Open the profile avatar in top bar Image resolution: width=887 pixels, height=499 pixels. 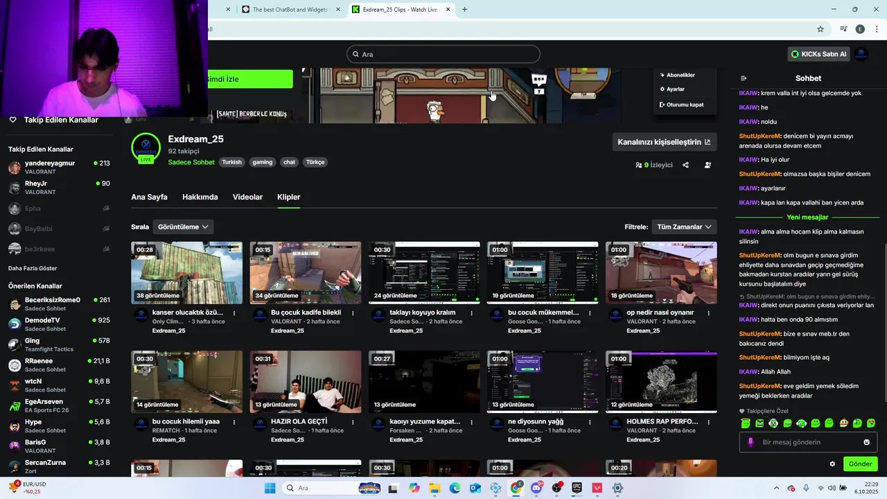pos(861,54)
